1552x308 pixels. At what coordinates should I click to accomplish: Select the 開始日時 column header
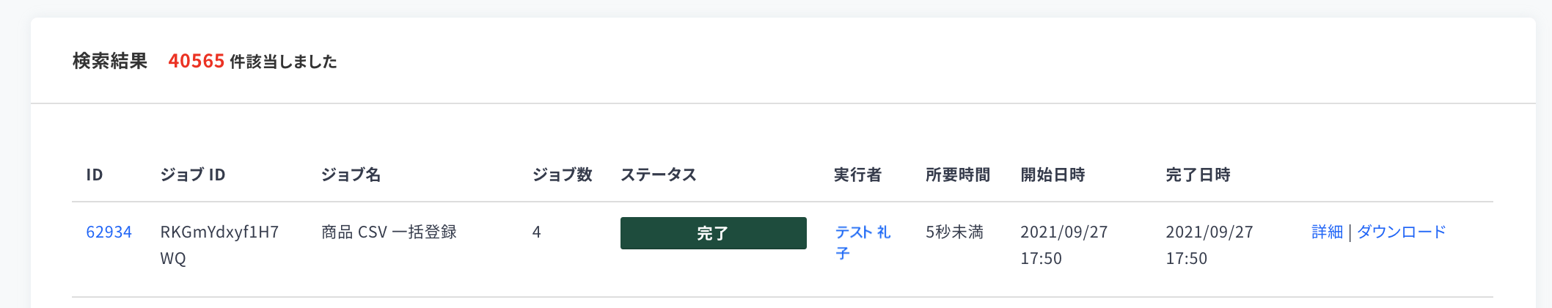coord(1053,175)
